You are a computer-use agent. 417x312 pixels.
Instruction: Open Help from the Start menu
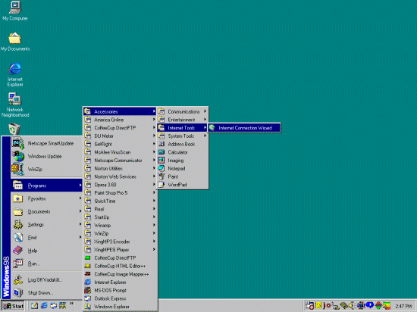(47, 251)
